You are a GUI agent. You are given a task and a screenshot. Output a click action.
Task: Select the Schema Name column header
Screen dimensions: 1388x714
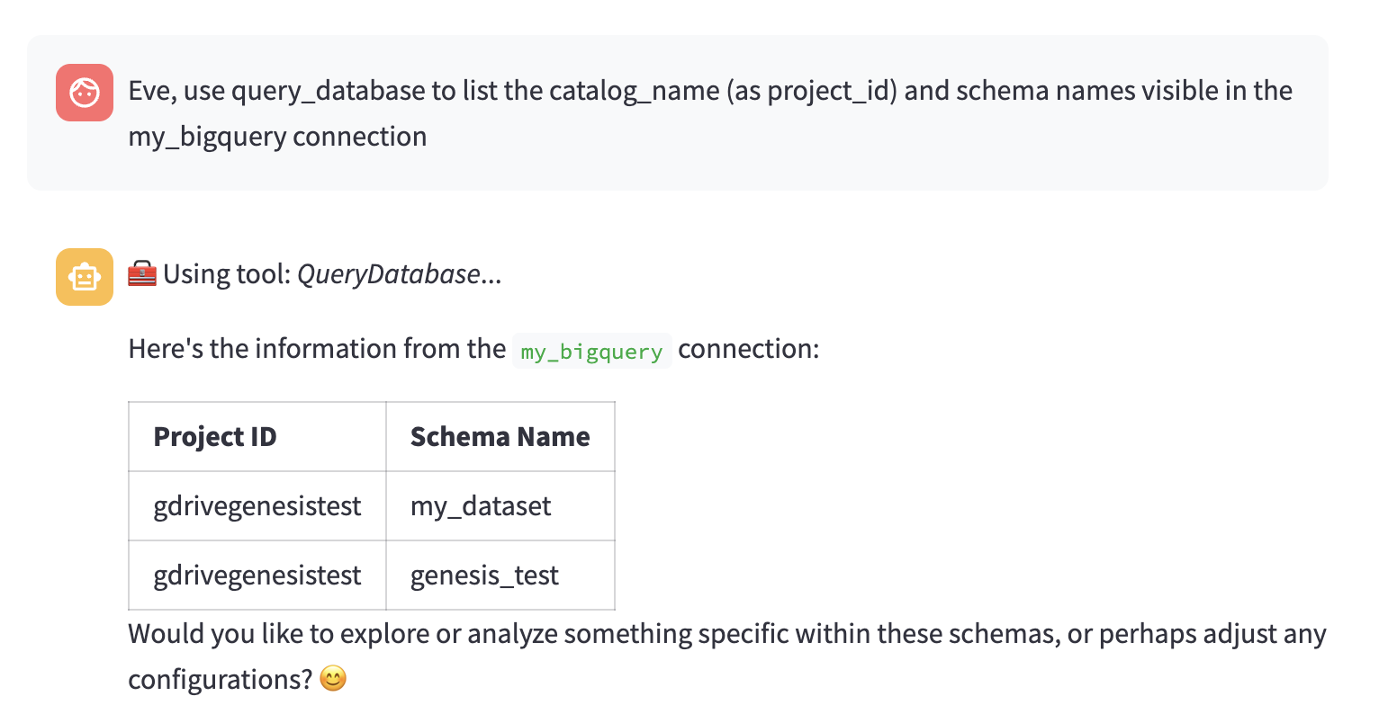coord(500,437)
